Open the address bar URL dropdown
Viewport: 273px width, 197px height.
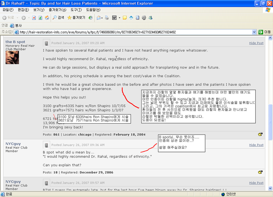254,32
